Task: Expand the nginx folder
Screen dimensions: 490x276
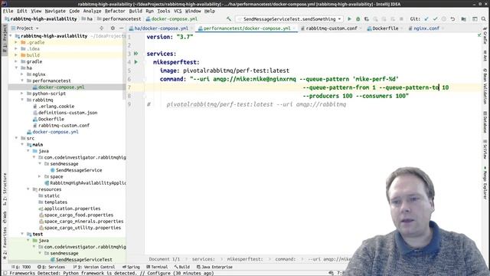Action: (x=22, y=74)
